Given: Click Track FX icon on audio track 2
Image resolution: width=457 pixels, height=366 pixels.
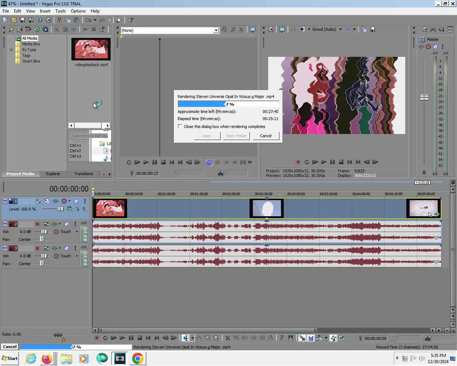Looking at the screenshot, I should coord(55,224).
